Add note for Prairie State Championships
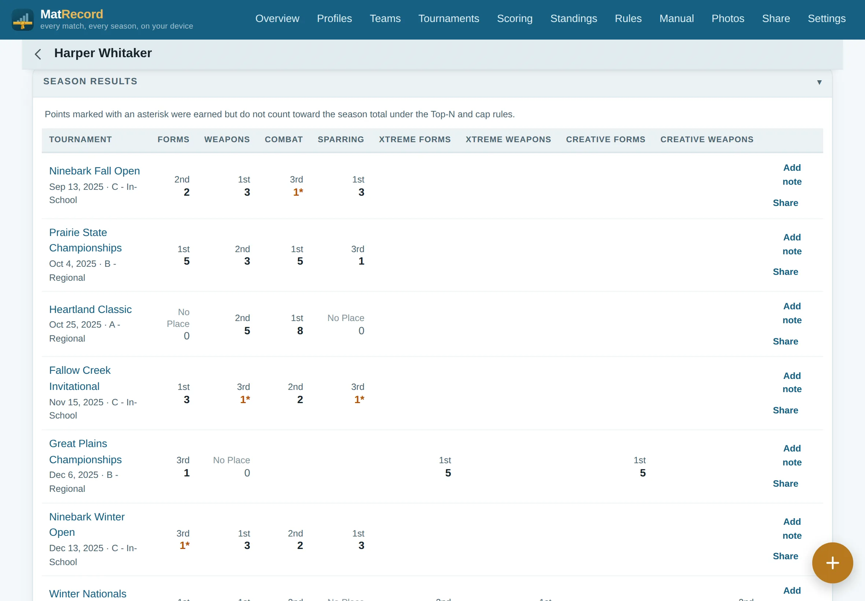Screen dimensions: 865x601 tap(792, 244)
